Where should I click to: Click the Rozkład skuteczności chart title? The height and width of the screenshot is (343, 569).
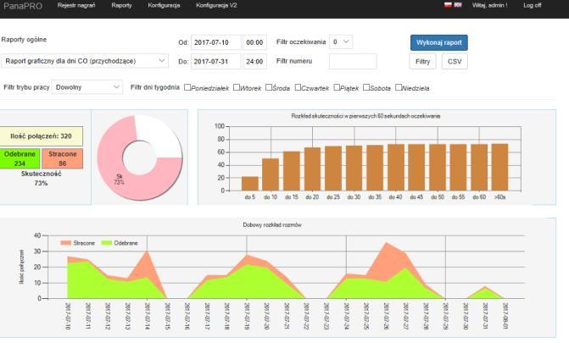[x=365, y=116]
